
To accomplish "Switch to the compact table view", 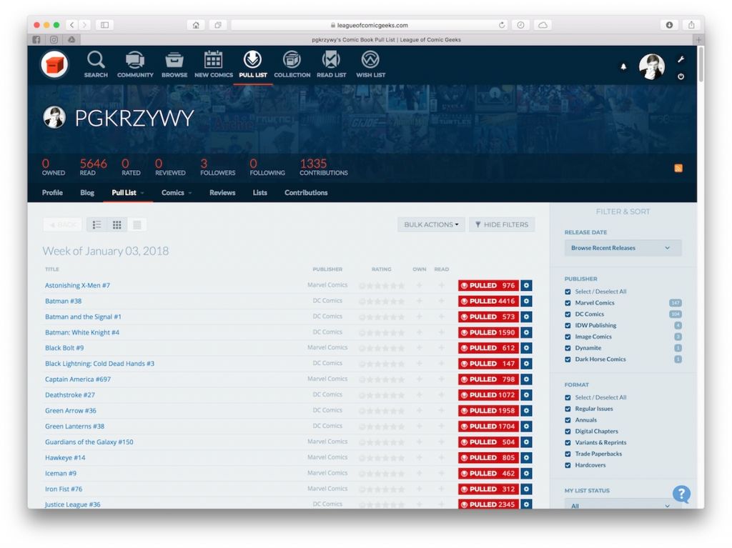I will 137,225.
